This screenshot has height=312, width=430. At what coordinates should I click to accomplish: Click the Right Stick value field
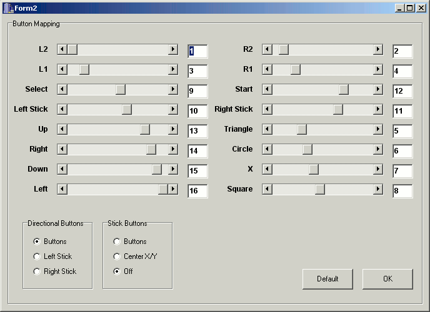[x=402, y=111]
